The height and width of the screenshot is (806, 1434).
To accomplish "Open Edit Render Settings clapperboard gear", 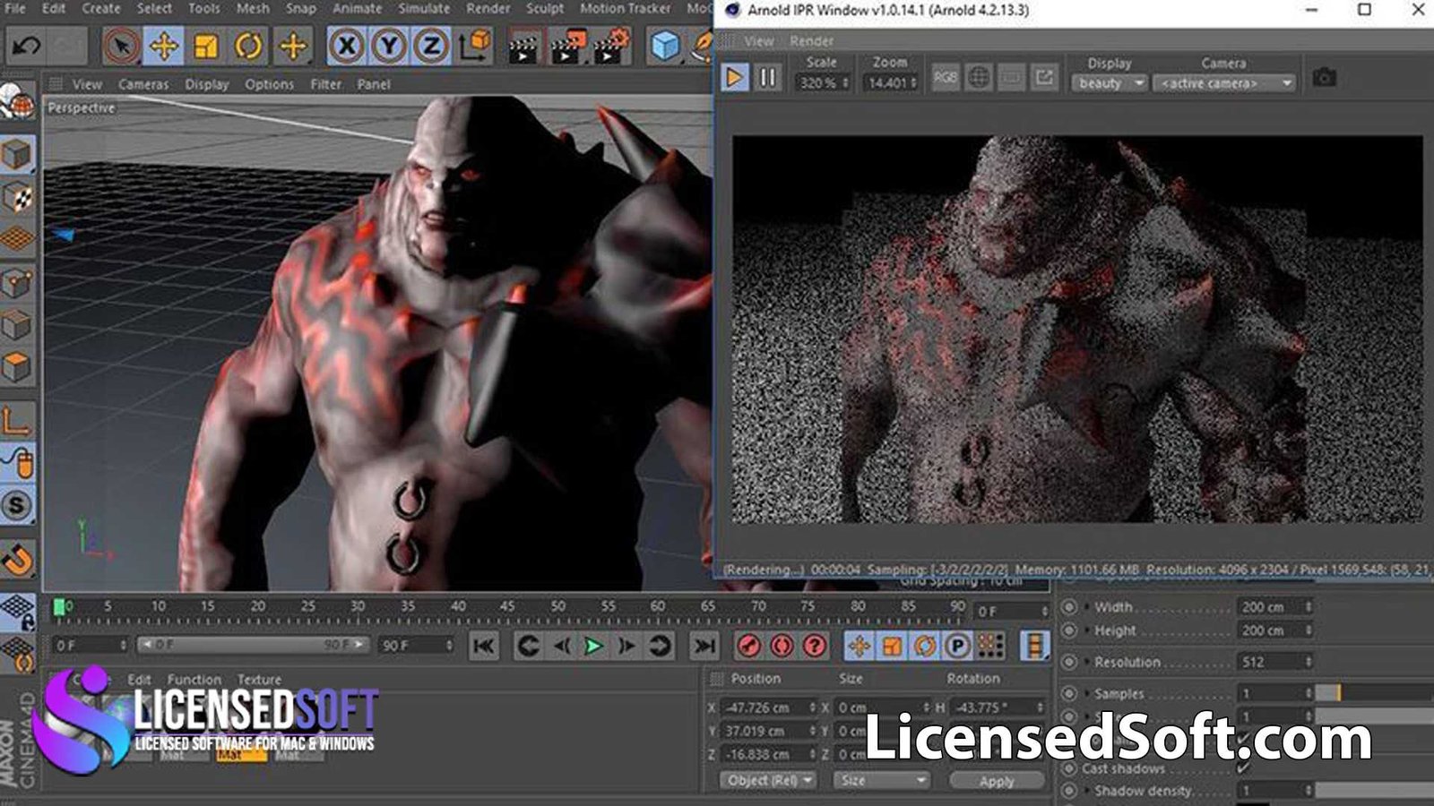I will [611, 47].
